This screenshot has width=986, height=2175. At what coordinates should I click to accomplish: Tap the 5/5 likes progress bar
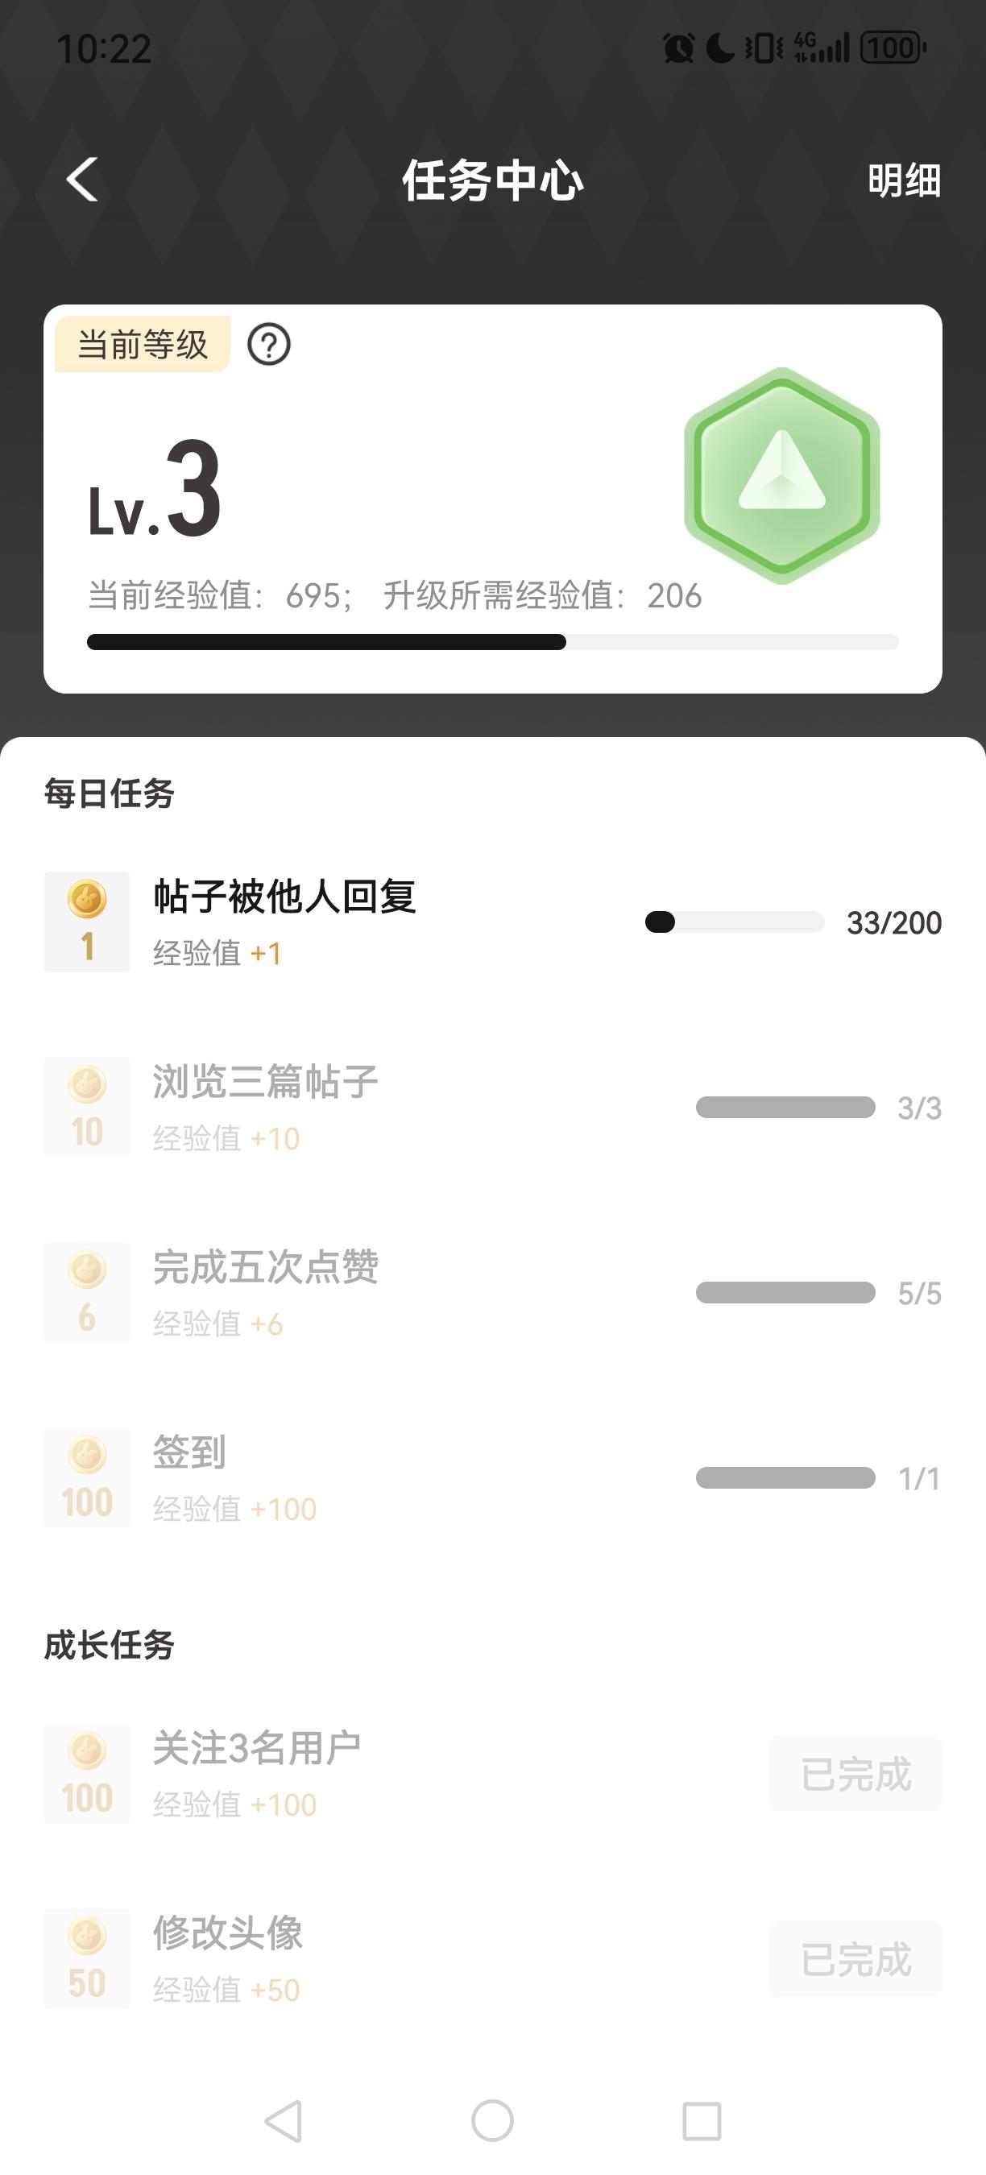pyautogui.click(x=785, y=1293)
